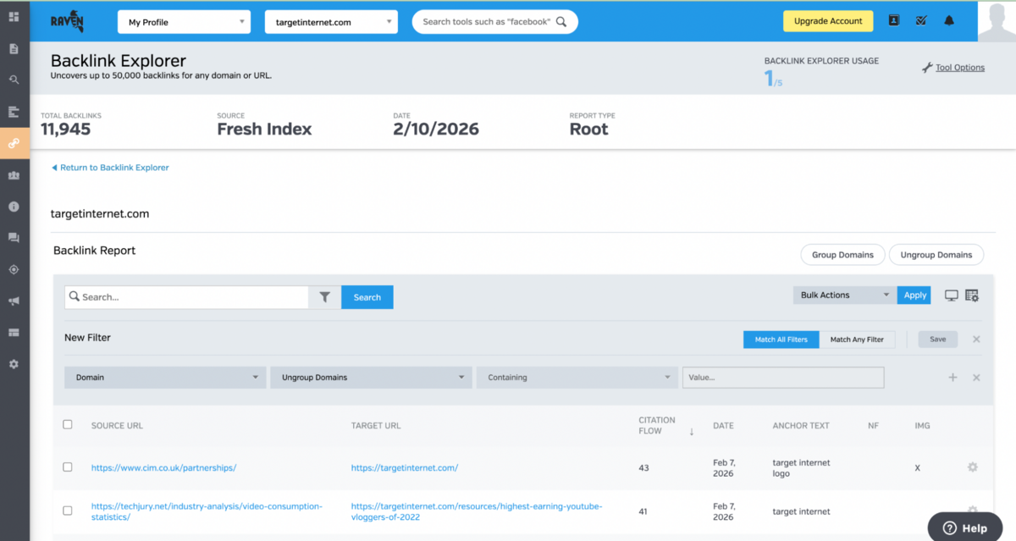Click the Date column header
Screen dimensions: 1016x541
pos(723,426)
